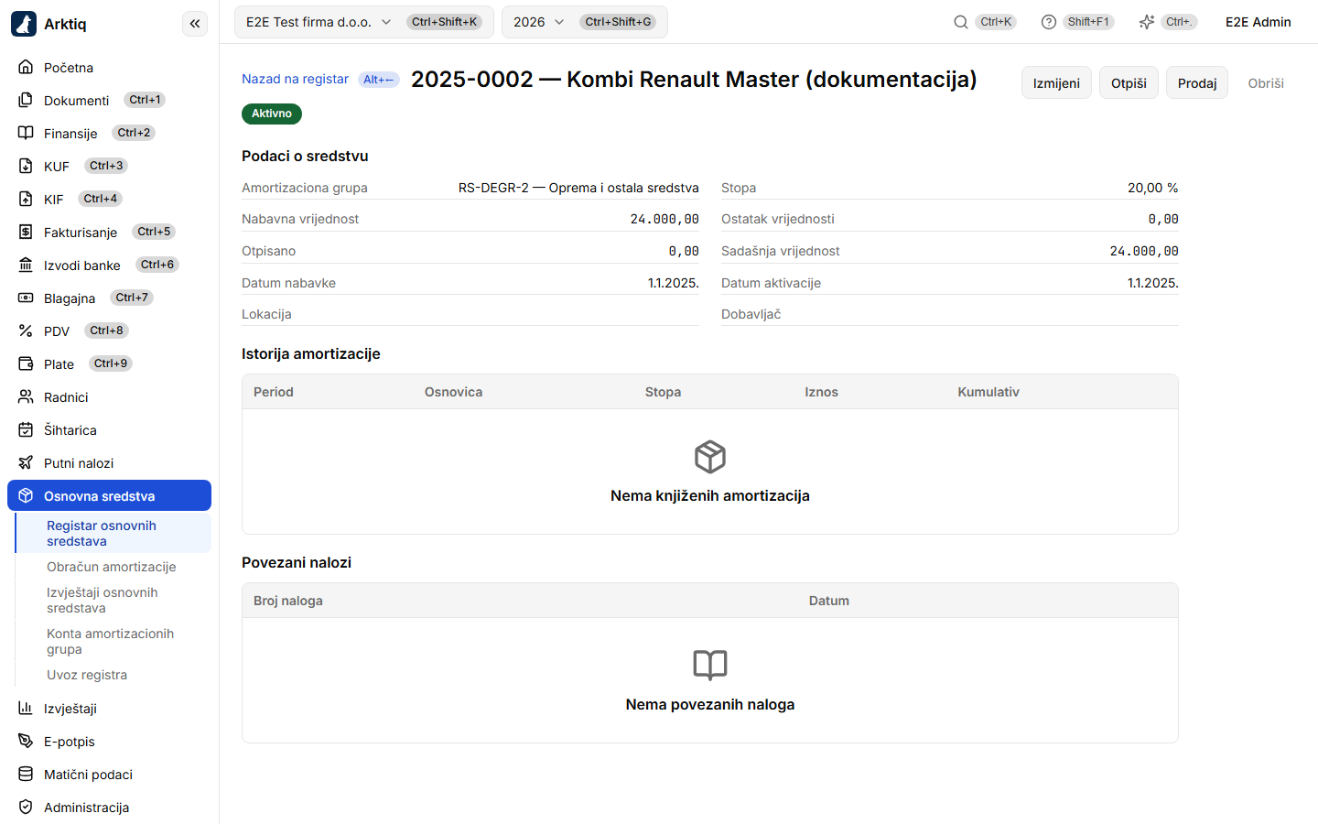Click the Šihtarica calendar icon
The image size is (1318, 824).
click(x=26, y=430)
